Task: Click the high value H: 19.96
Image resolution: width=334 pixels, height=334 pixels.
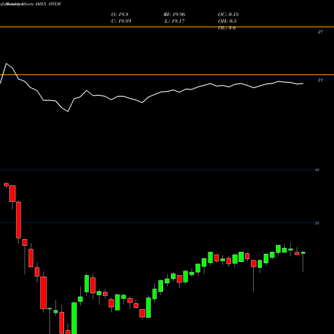Action: click(x=174, y=15)
